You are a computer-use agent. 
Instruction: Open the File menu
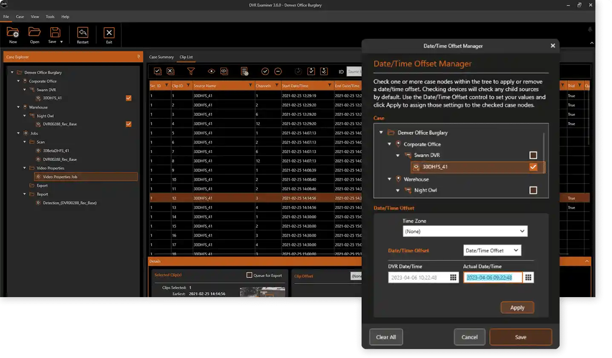(x=6, y=17)
